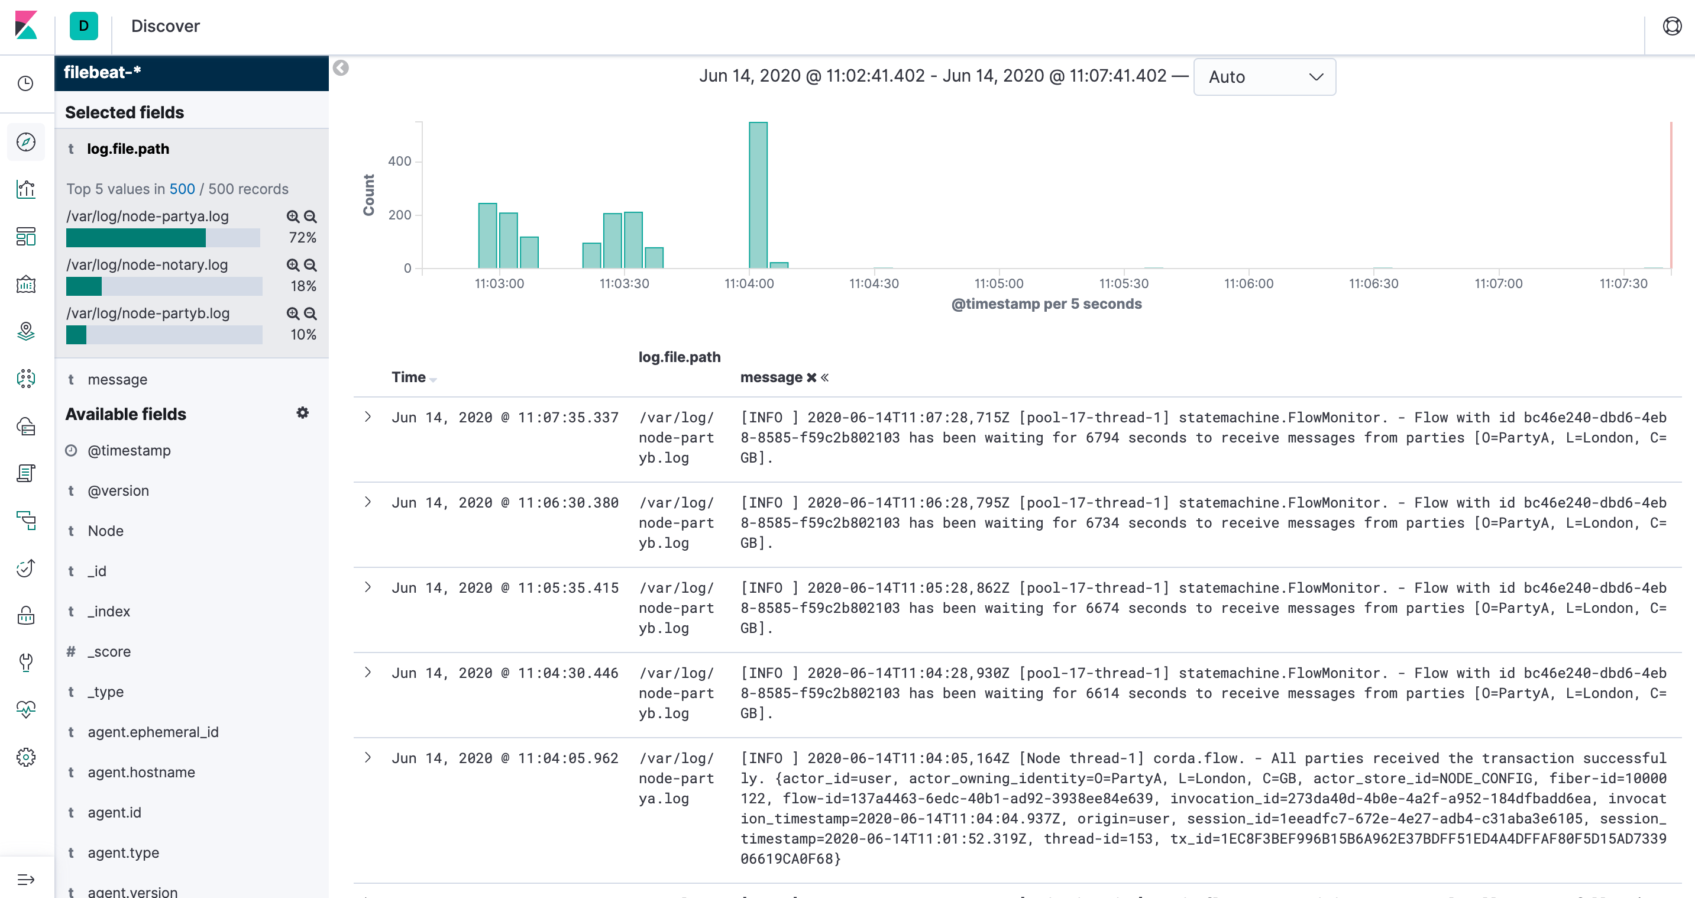Click the tallest histogram bar at 11:04:00

tap(758, 195)
